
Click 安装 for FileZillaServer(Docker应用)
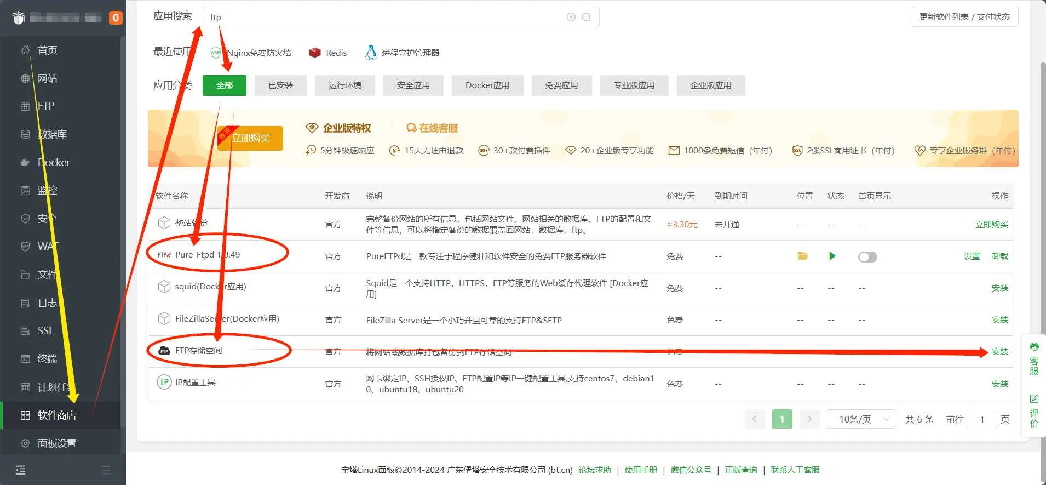point(1000,319)
